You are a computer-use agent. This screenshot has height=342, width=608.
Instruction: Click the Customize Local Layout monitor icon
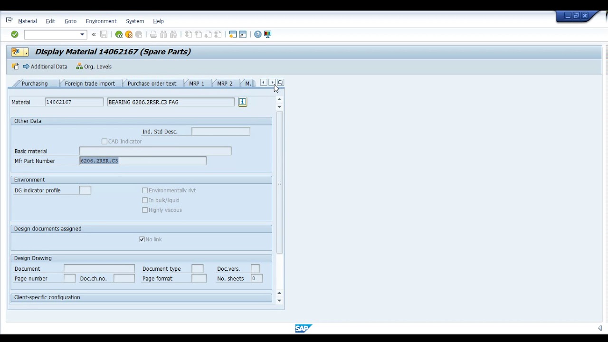(x=267, y=34)
